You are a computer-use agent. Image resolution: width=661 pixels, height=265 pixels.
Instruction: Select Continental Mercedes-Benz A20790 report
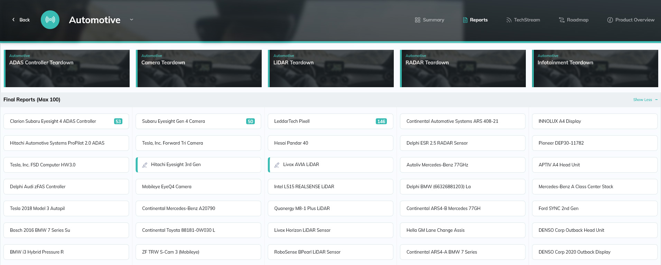point(198,208)
